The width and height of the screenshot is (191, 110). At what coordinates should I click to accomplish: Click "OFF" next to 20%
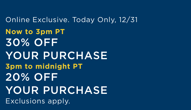click(x=46, y=77)
